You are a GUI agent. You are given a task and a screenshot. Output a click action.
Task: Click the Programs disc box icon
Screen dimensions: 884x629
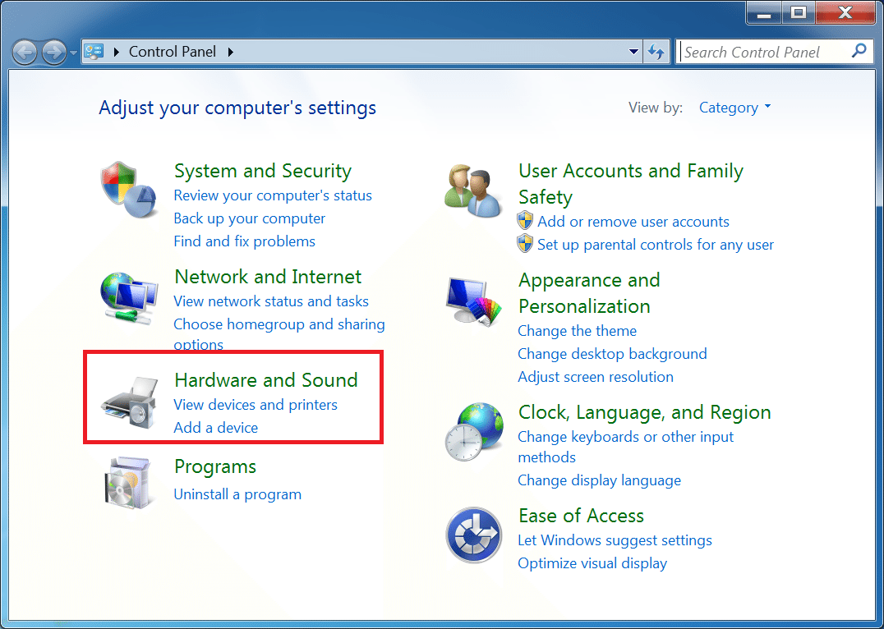tap(129, 484)
